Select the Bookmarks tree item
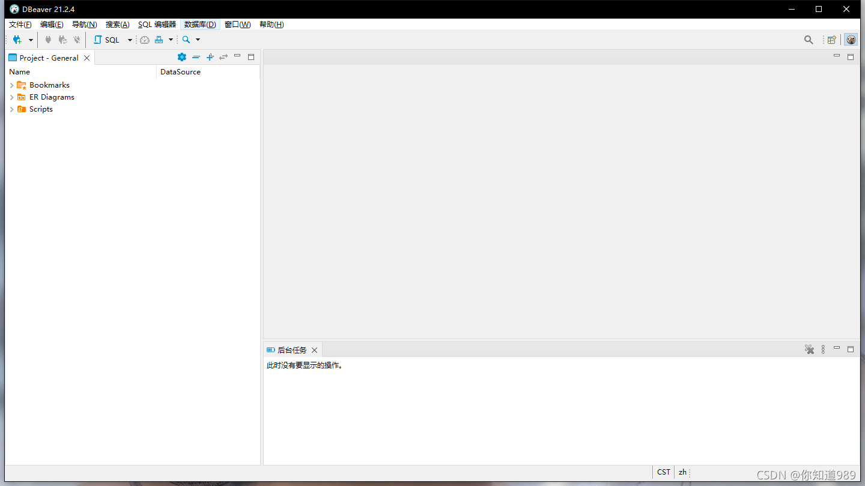Viewport: 865px width, 486px height. click(49, 85)
